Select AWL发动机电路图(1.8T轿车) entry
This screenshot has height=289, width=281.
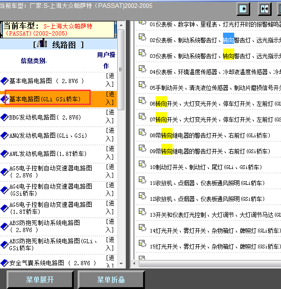48,154
